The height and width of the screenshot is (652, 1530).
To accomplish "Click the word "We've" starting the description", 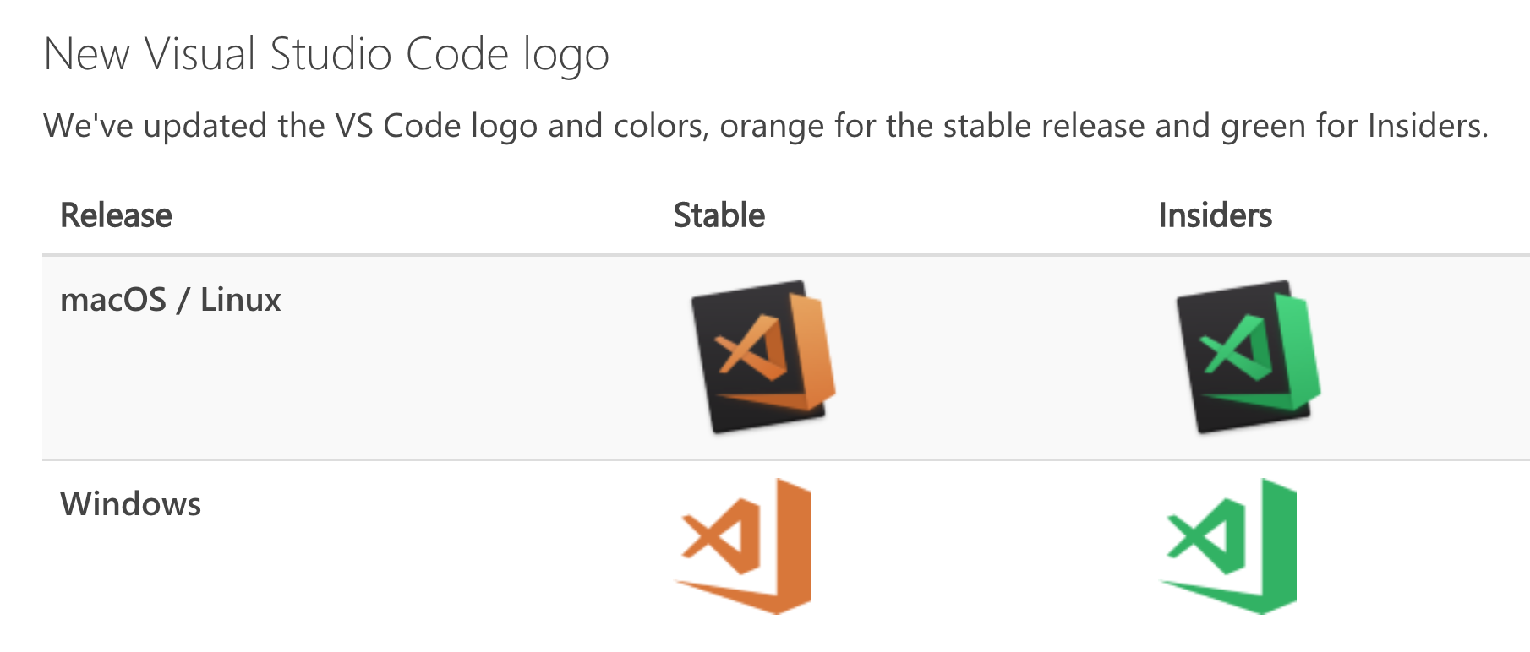I will point(89,126).
